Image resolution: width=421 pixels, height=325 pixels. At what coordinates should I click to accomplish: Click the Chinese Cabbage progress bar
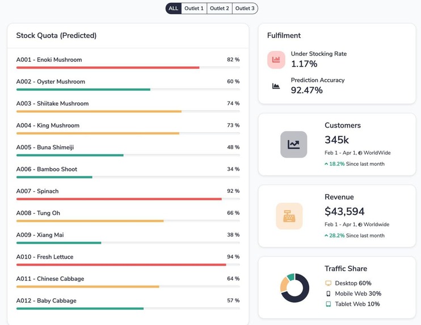(128, 286)
